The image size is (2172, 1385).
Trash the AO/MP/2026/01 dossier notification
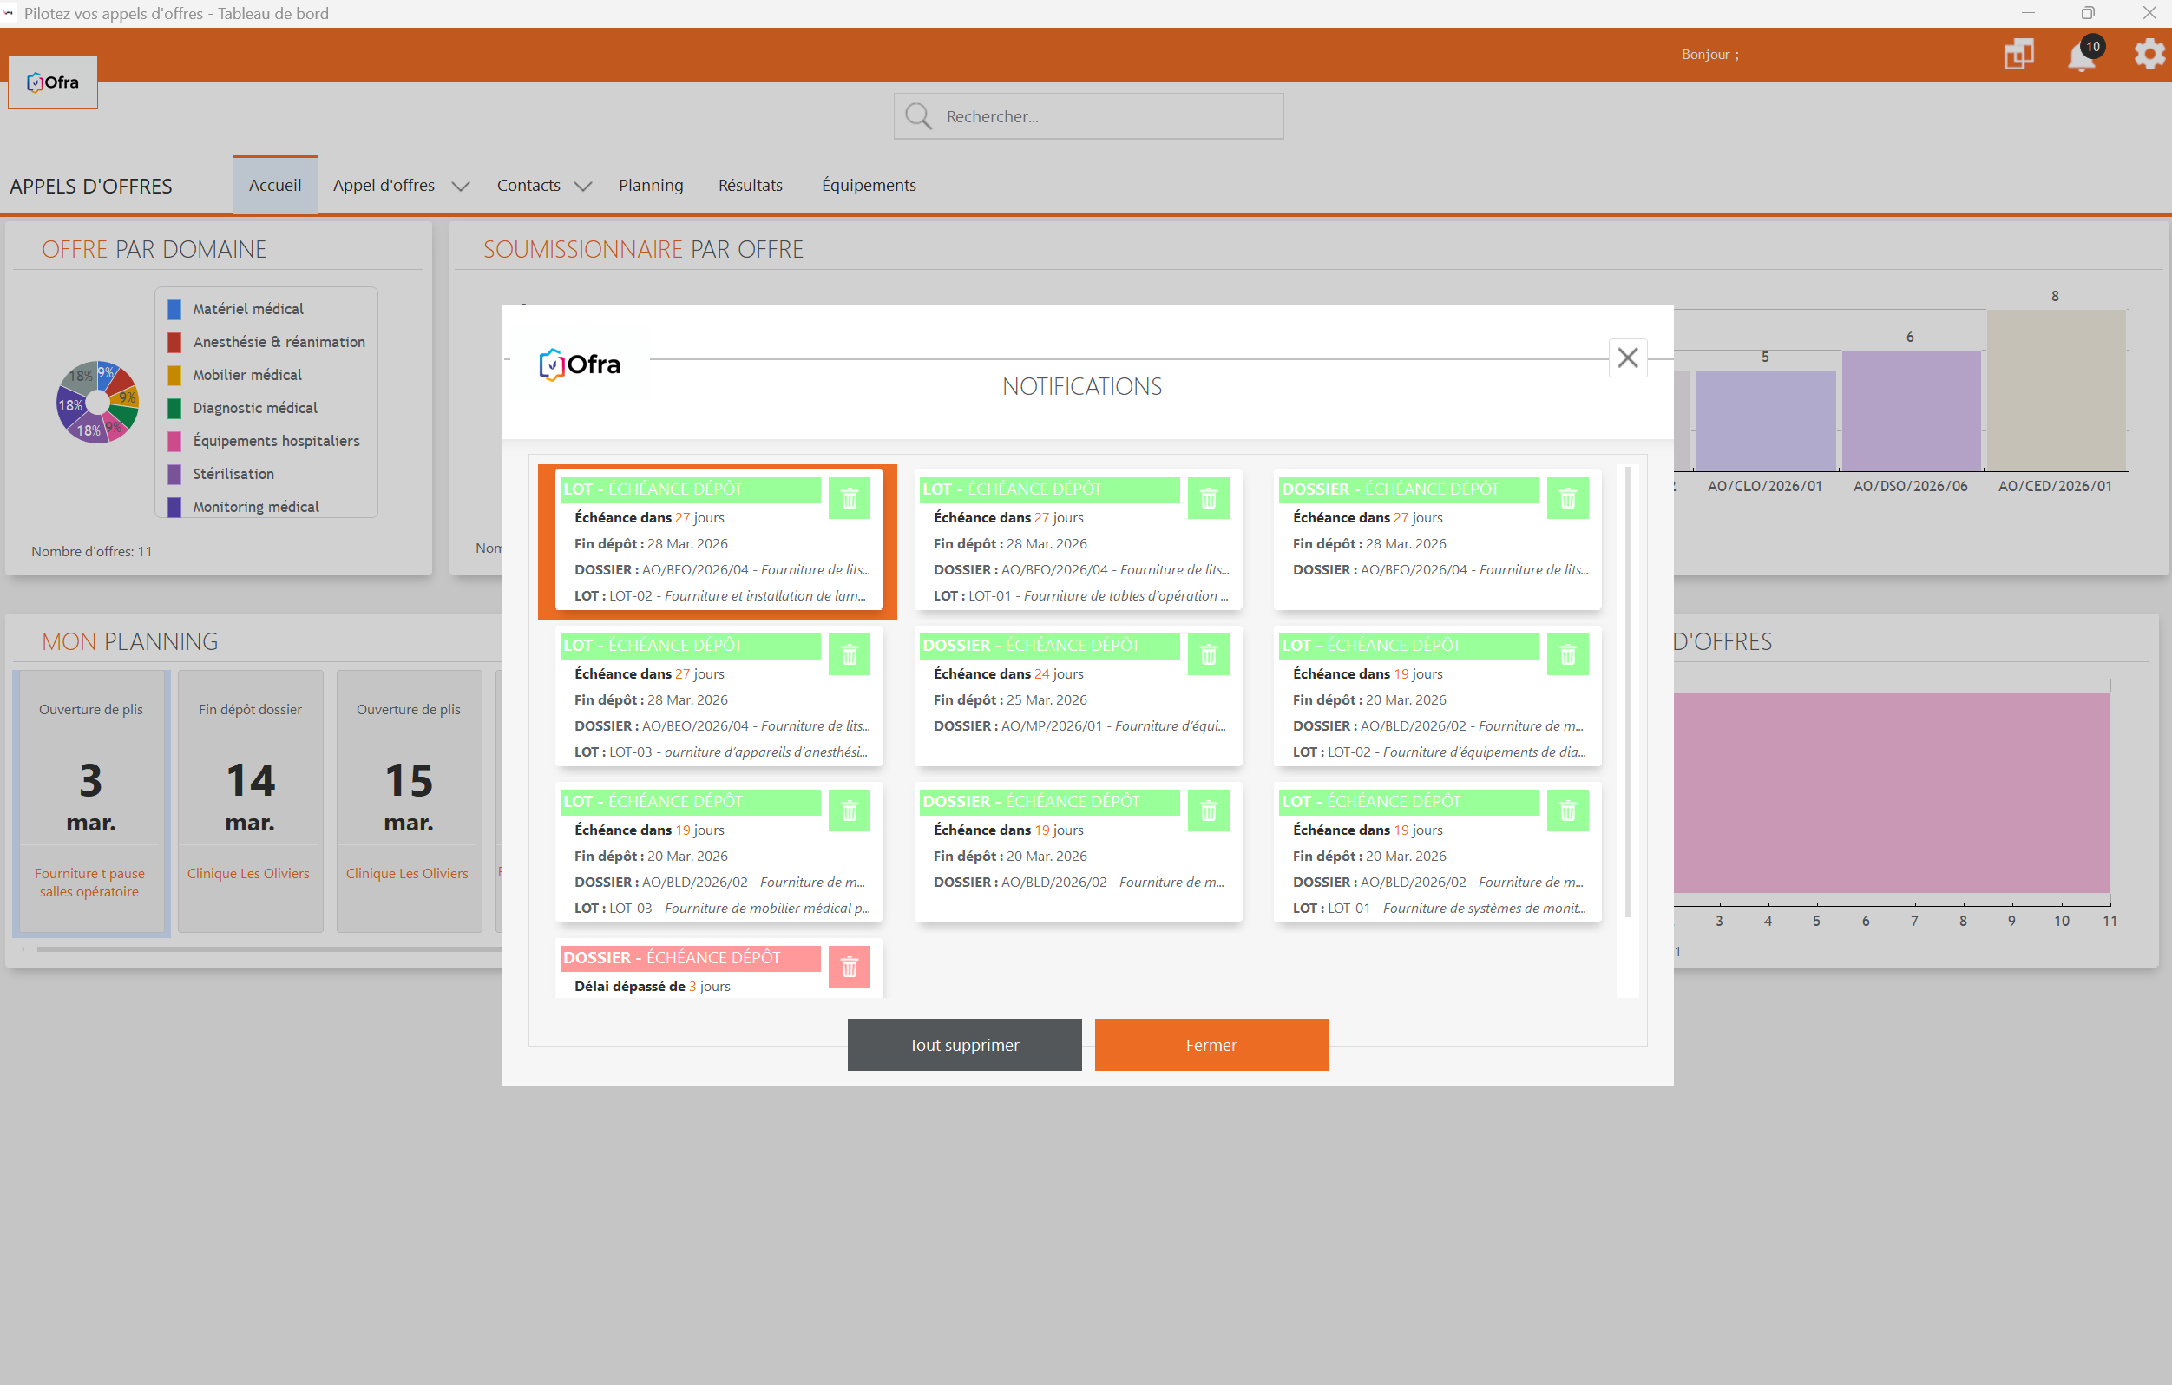pyautogui.click(x=1208, y=654)
